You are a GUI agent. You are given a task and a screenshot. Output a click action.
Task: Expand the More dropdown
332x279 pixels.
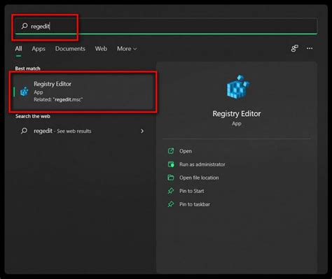(127, 49)
